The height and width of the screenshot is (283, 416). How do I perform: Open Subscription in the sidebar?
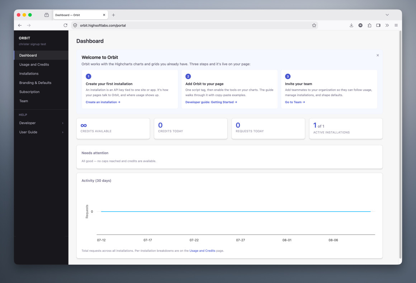[41, 92]
